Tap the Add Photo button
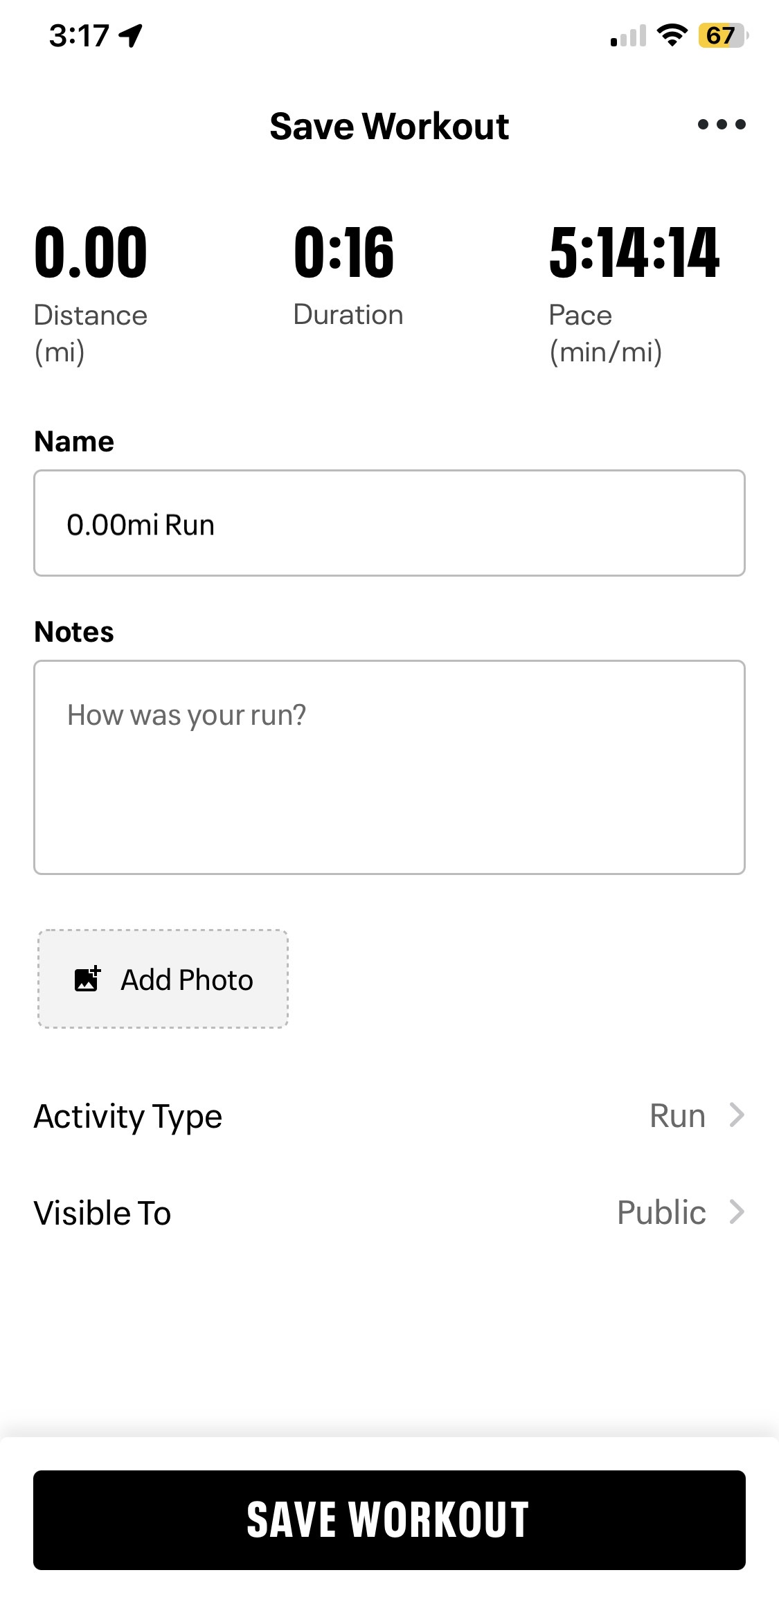Viewport: 779px width, 1622px height. 163,979
